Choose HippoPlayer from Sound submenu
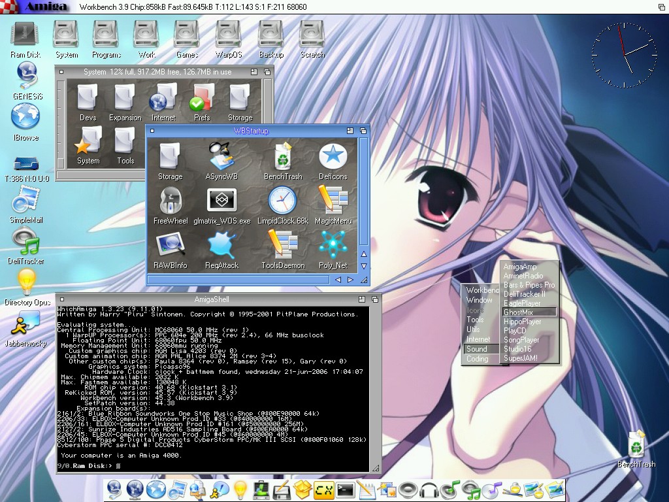Image resolution: width=669 pixels, height=502 pixels. point(529,322)
